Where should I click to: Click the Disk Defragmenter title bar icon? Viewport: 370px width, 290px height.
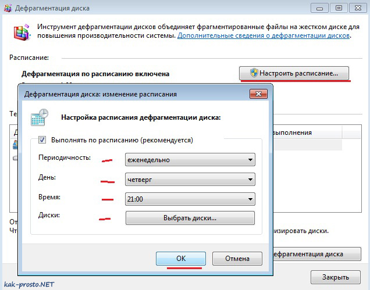tap(8, 8)
